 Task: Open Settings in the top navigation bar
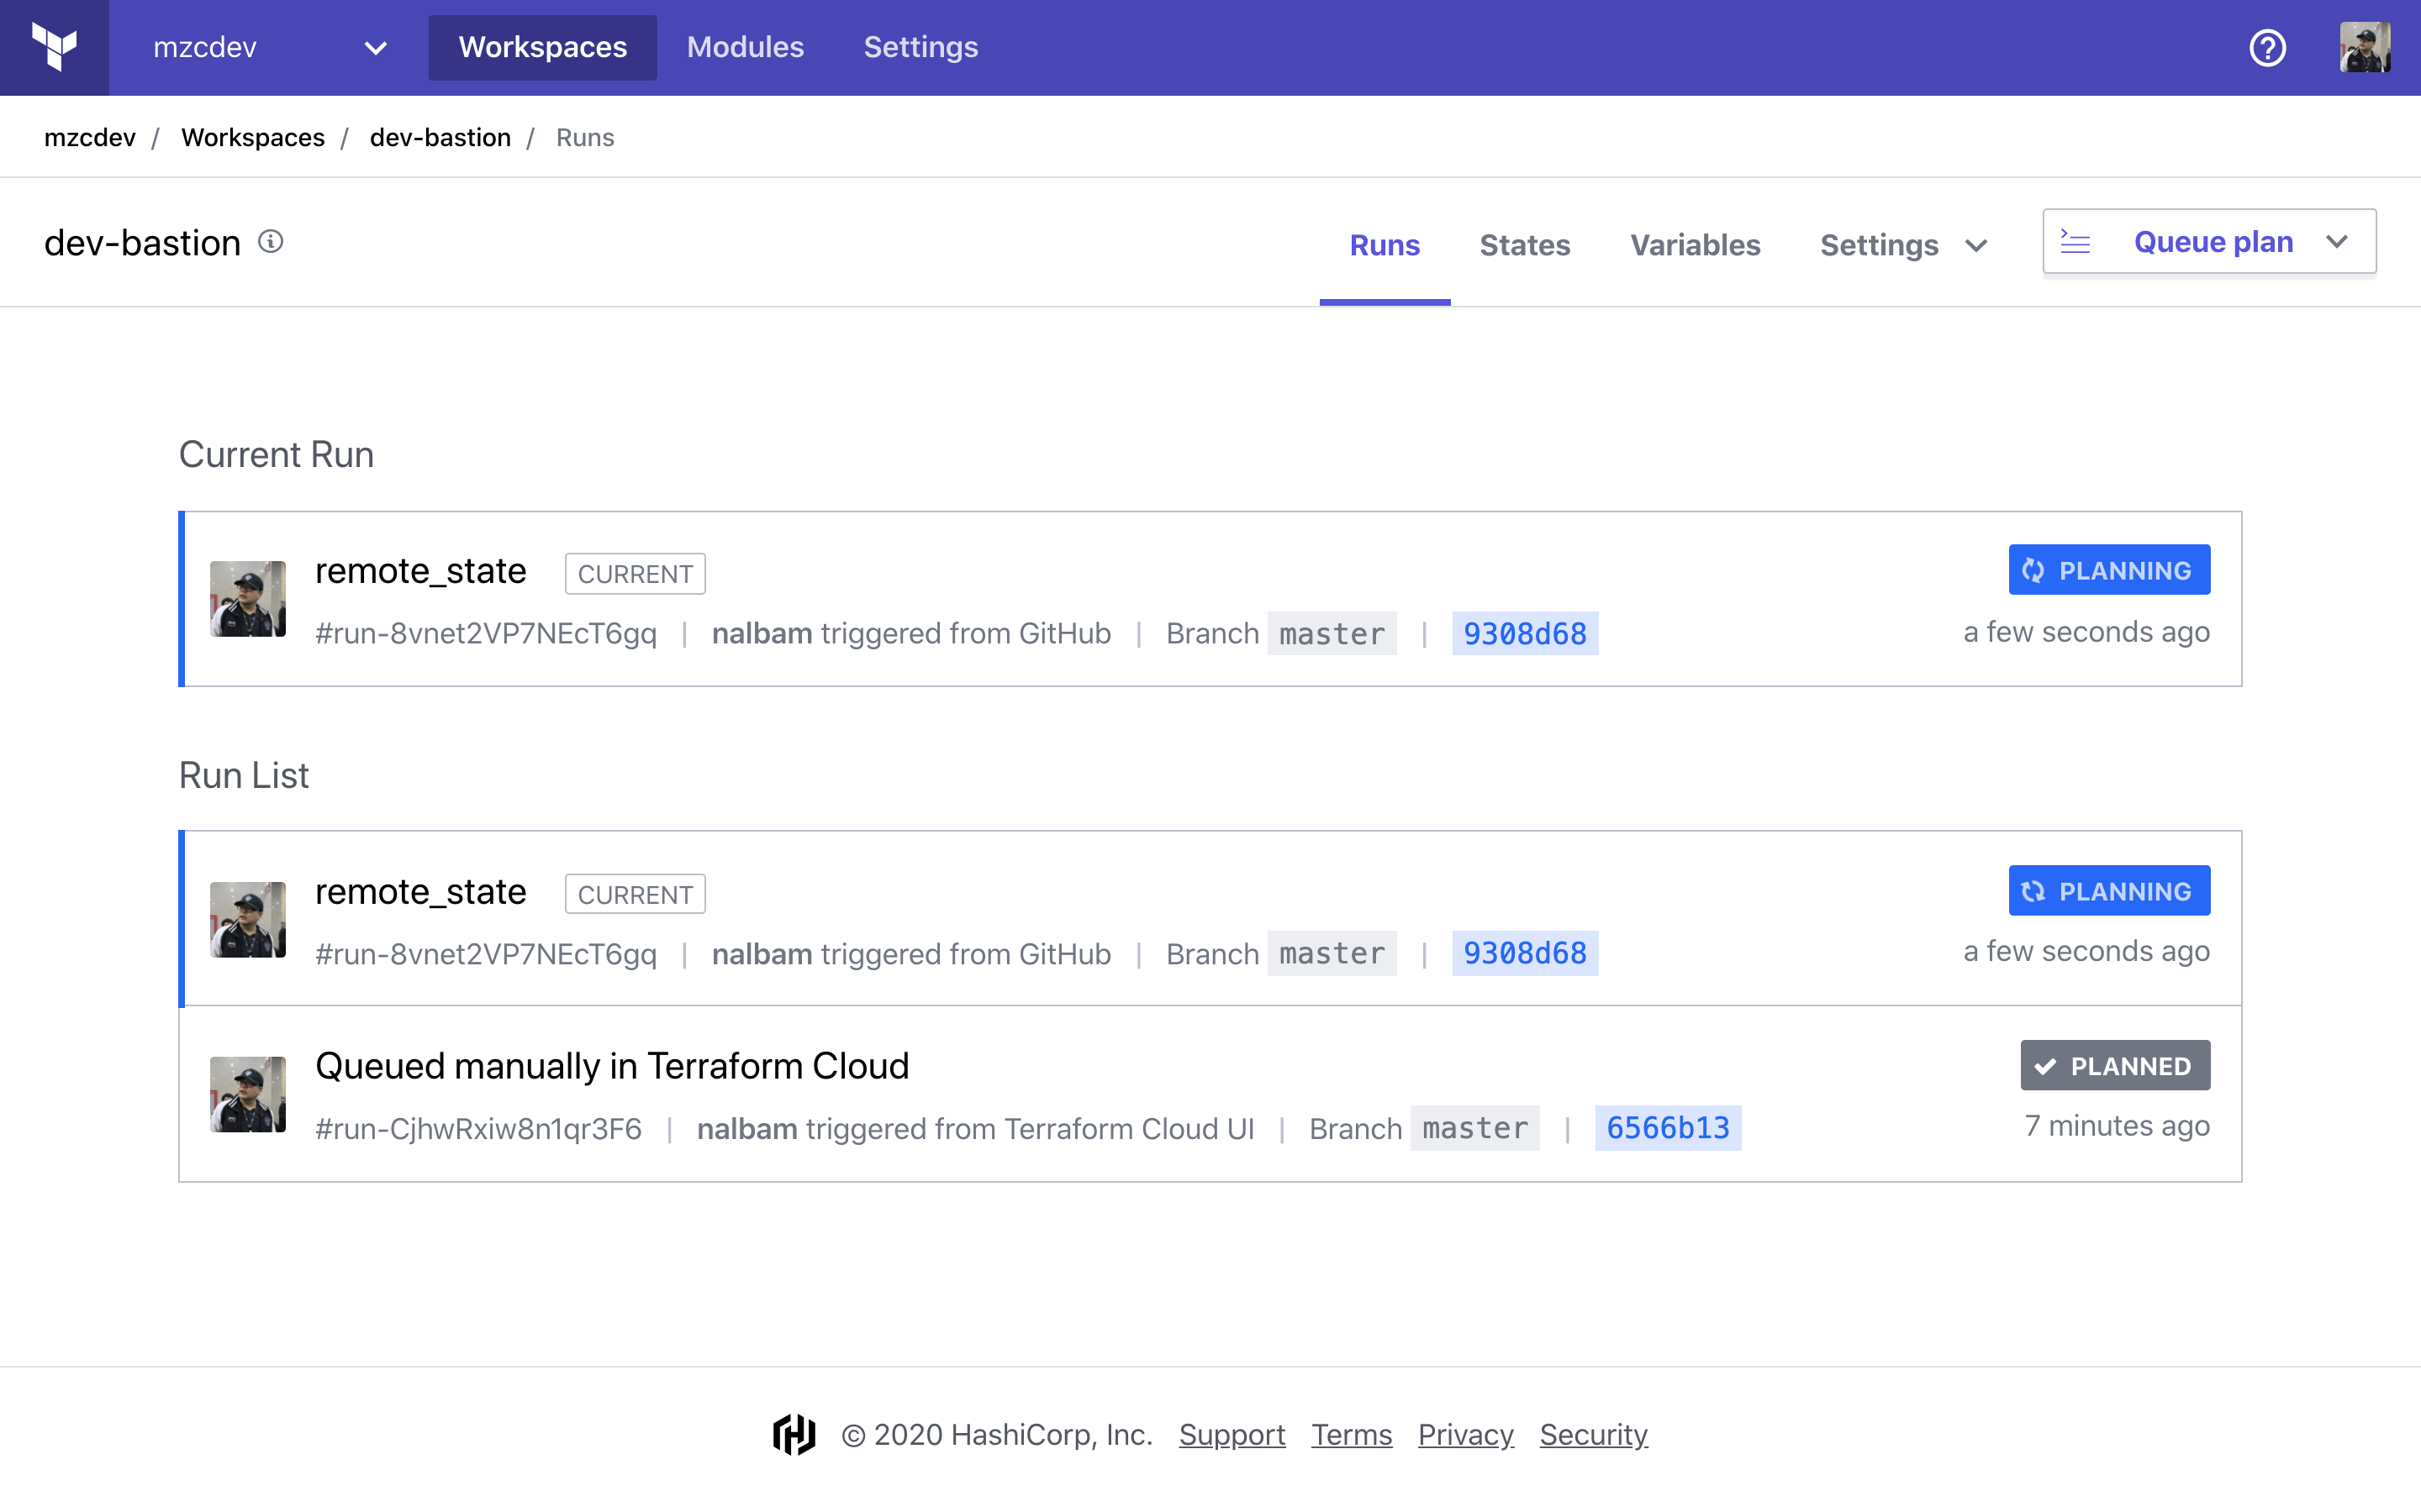[x=920, y=47]
